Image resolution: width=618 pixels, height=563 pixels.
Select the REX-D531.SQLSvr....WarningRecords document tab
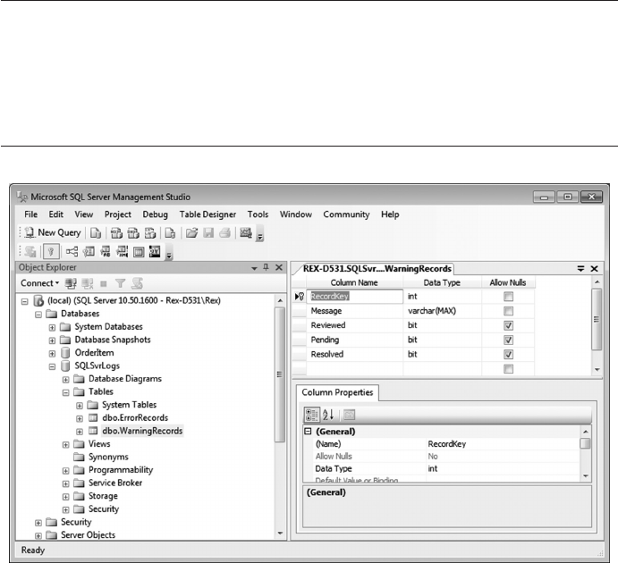pos(377,269)
